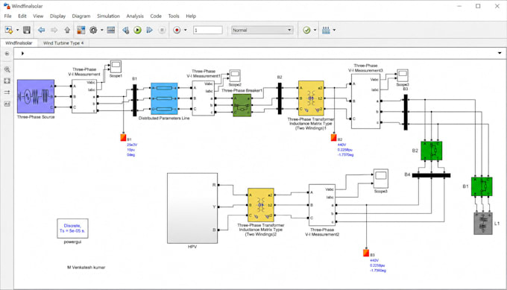Open the Normal simulation mode dropdown
The height and width of the screenshot is (290, 507).
262,30
